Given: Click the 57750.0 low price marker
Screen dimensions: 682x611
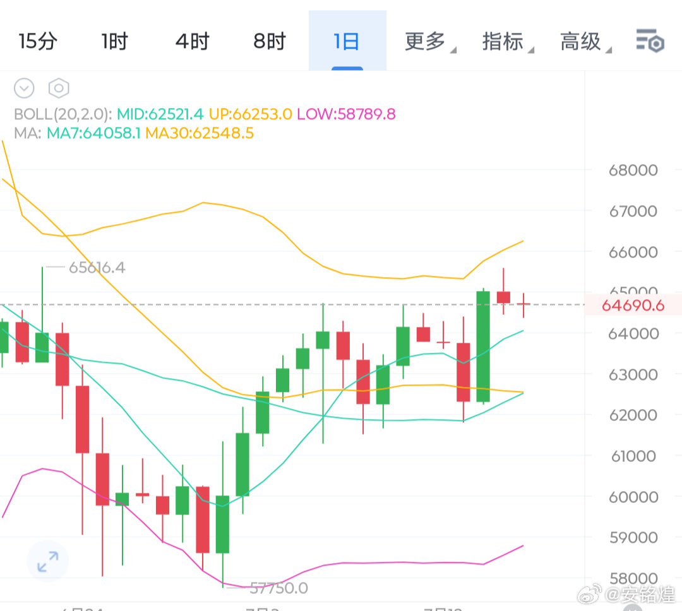Looking at the screenshot, I should (x=279, y=588).
